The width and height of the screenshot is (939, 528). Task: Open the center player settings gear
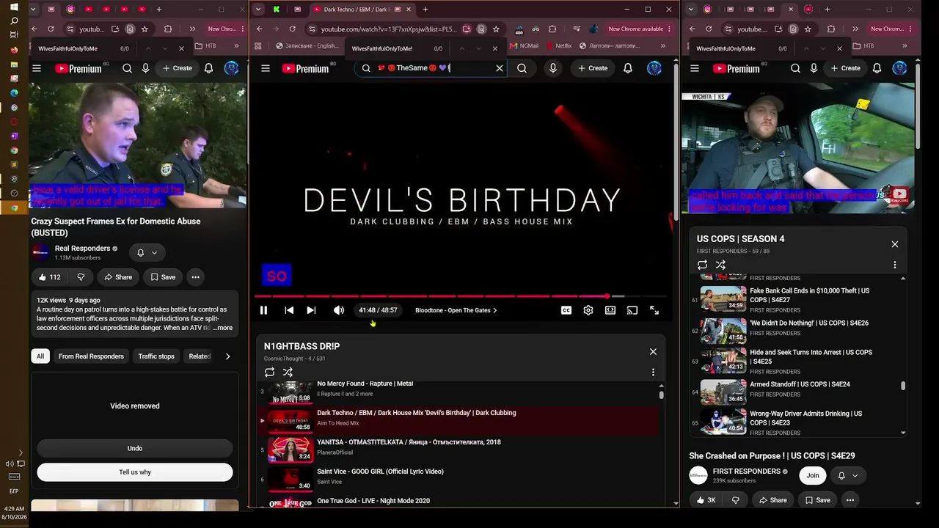click(588, 310)
